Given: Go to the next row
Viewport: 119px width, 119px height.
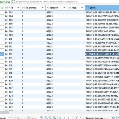Looking at the screenshot, I should pos(68,118).
